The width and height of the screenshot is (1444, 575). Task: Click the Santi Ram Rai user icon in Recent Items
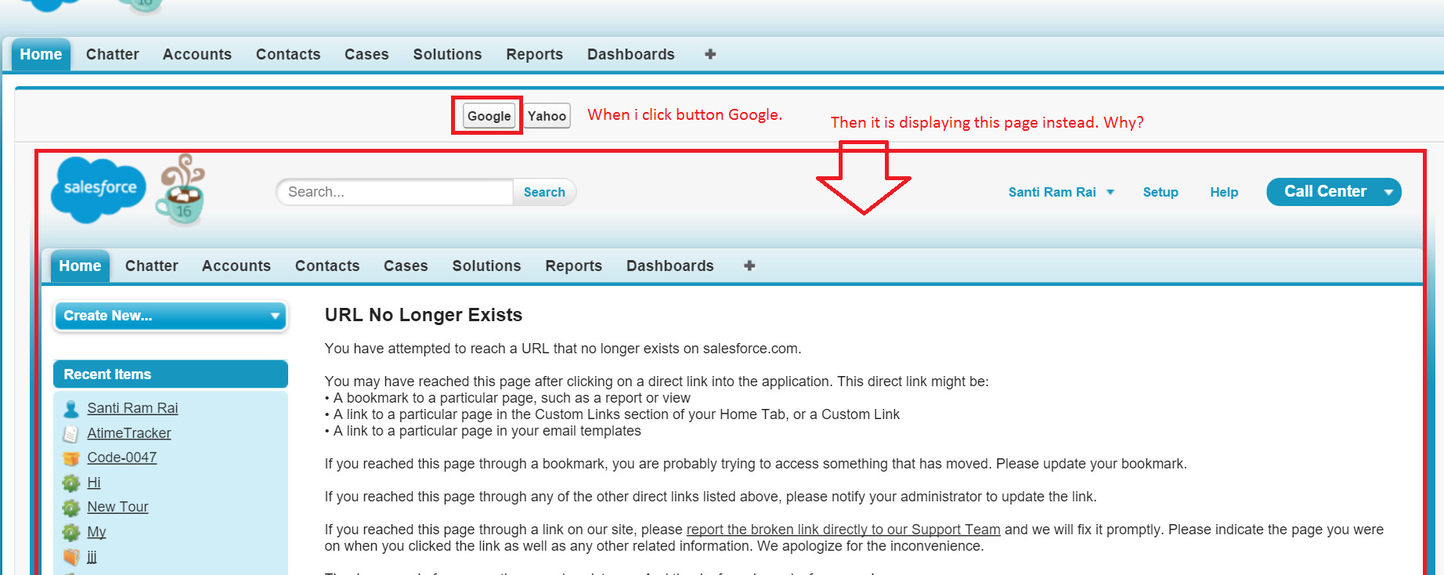pyautogui.click(x=71, y=408)
